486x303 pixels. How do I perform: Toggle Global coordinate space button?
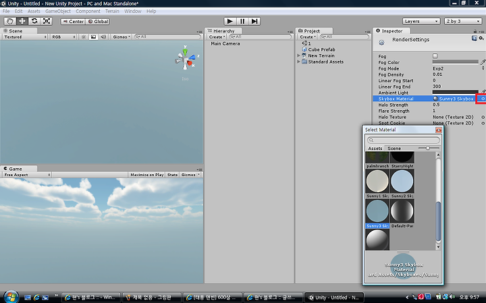point(98,22)
